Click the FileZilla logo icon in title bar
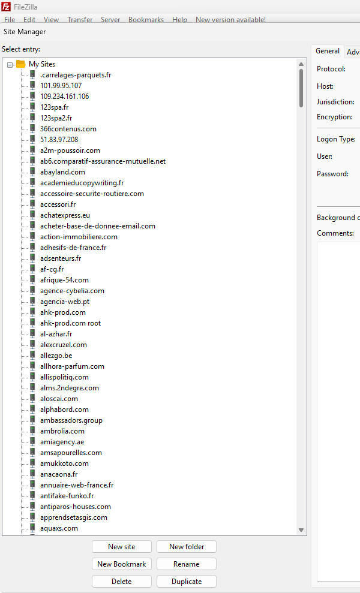360x593 pixels. 5,7
